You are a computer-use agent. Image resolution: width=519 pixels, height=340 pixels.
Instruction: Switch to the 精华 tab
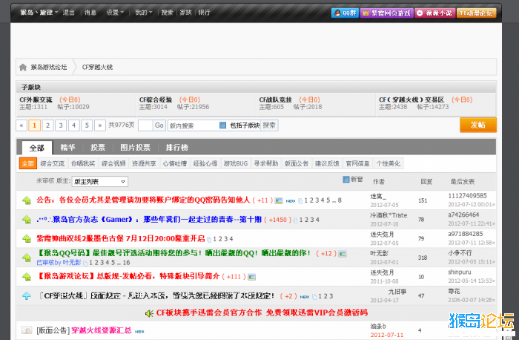67,148
